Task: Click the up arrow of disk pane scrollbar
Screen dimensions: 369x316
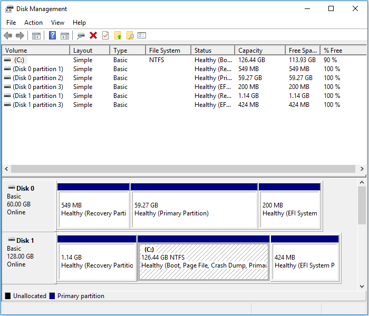Action: pyautogui.click(x=362, y=182)
